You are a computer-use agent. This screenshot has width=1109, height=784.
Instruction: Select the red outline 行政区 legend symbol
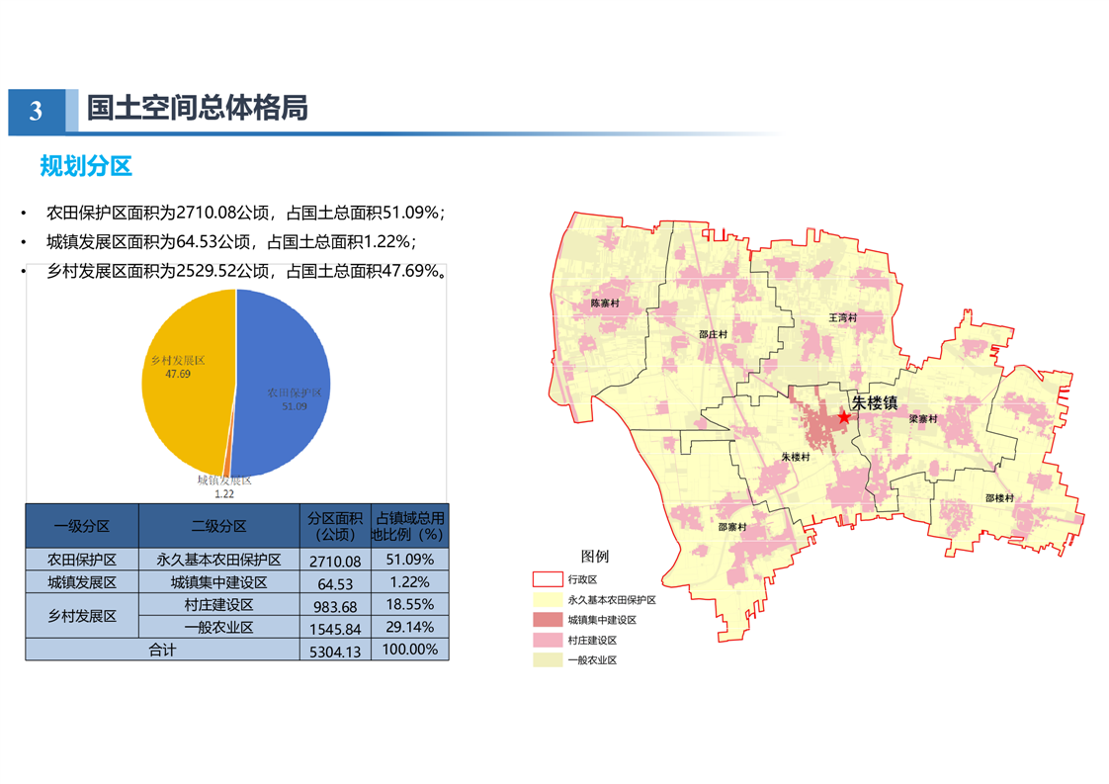(547, 579)
